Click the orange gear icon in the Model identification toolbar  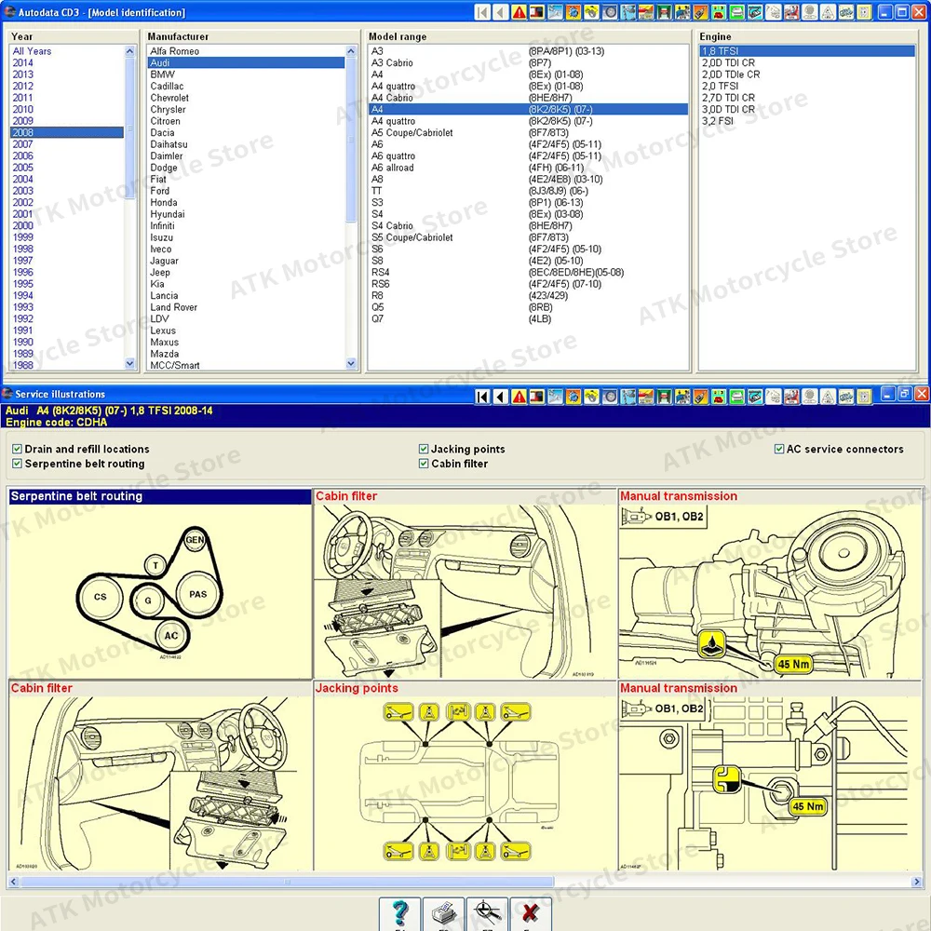[573, 12]
